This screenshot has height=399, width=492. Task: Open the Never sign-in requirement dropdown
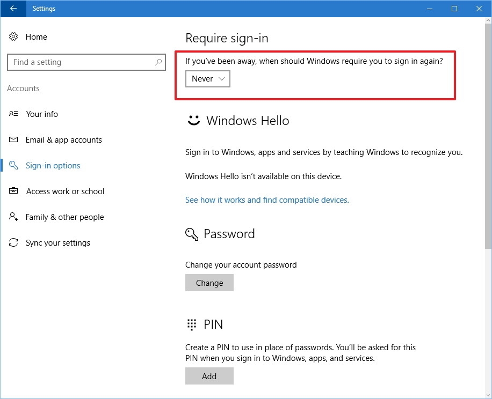[207, 79]
